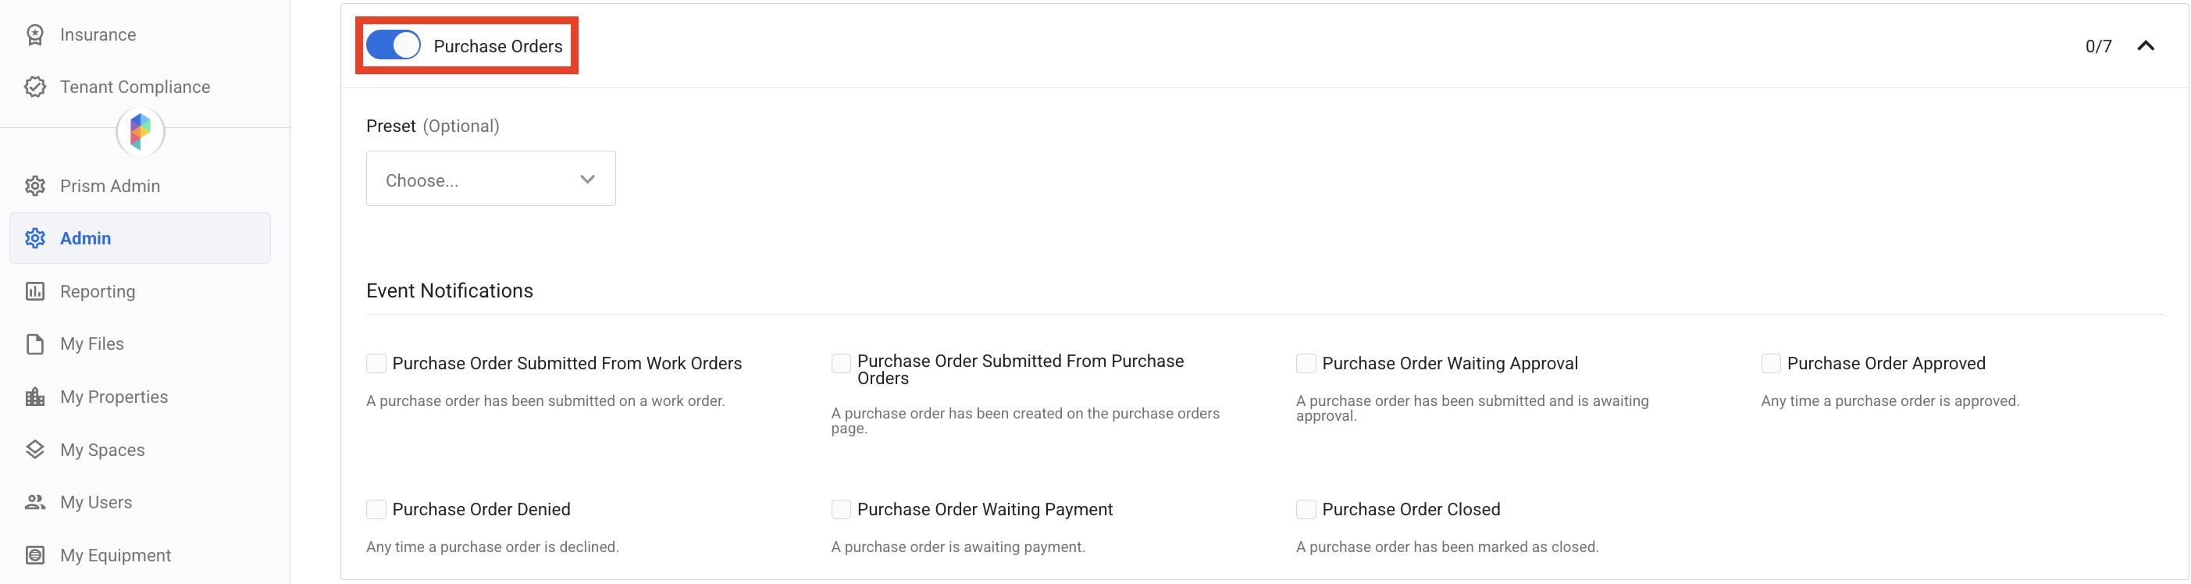The width and height of the screenshot is (2191, 584).
Task: Click the Insurance badge icon
Action: (x=35, y=35)
